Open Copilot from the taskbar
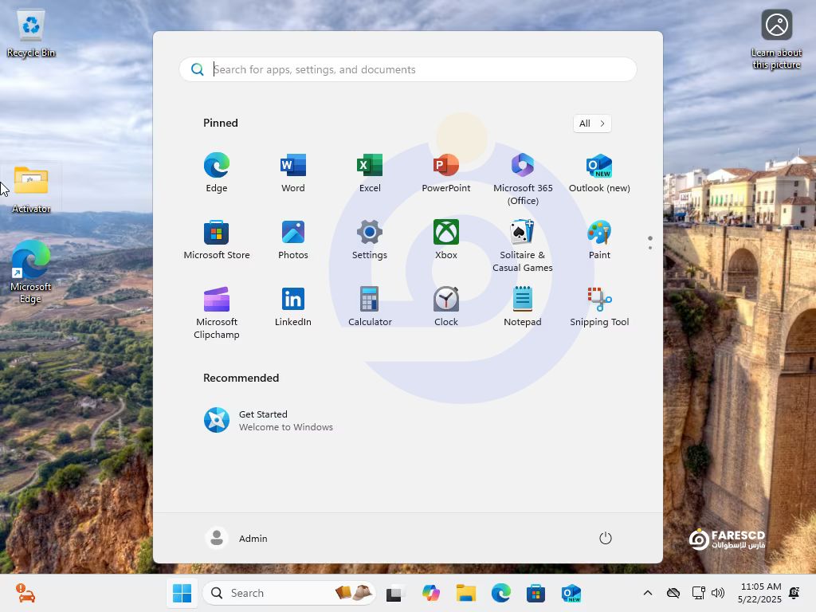 click(431, 593)
